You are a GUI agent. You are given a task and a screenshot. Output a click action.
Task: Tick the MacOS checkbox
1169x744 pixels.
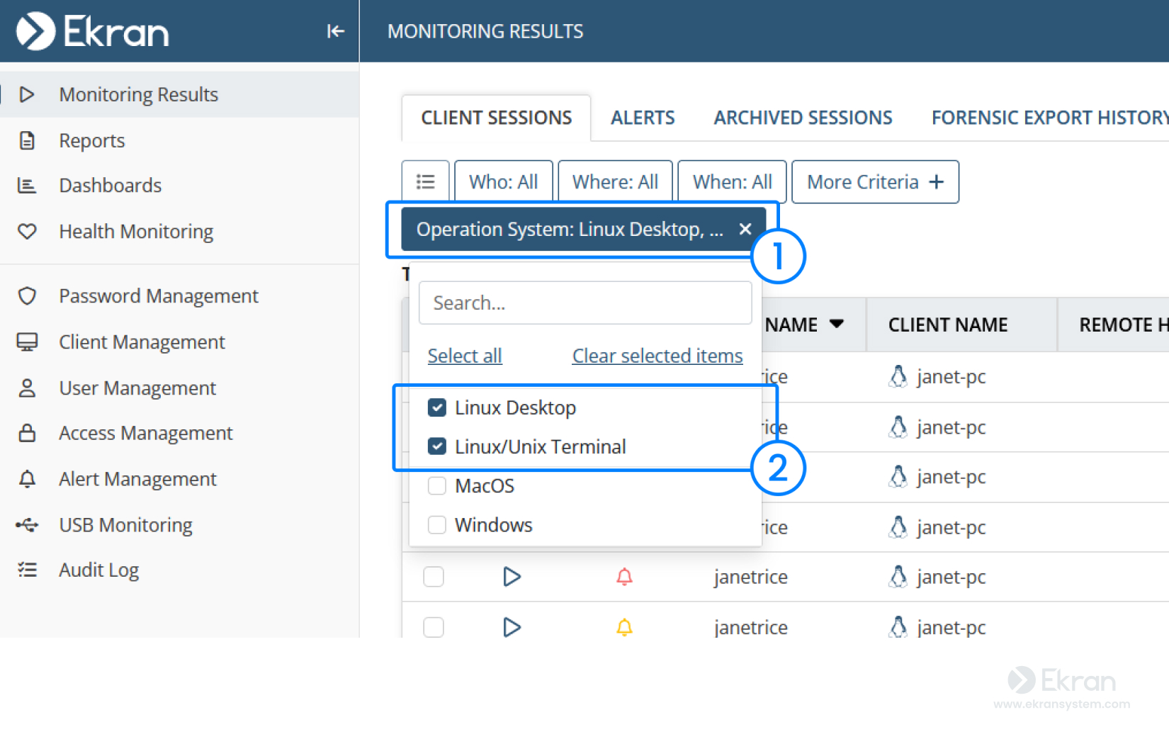click(437, 486)
